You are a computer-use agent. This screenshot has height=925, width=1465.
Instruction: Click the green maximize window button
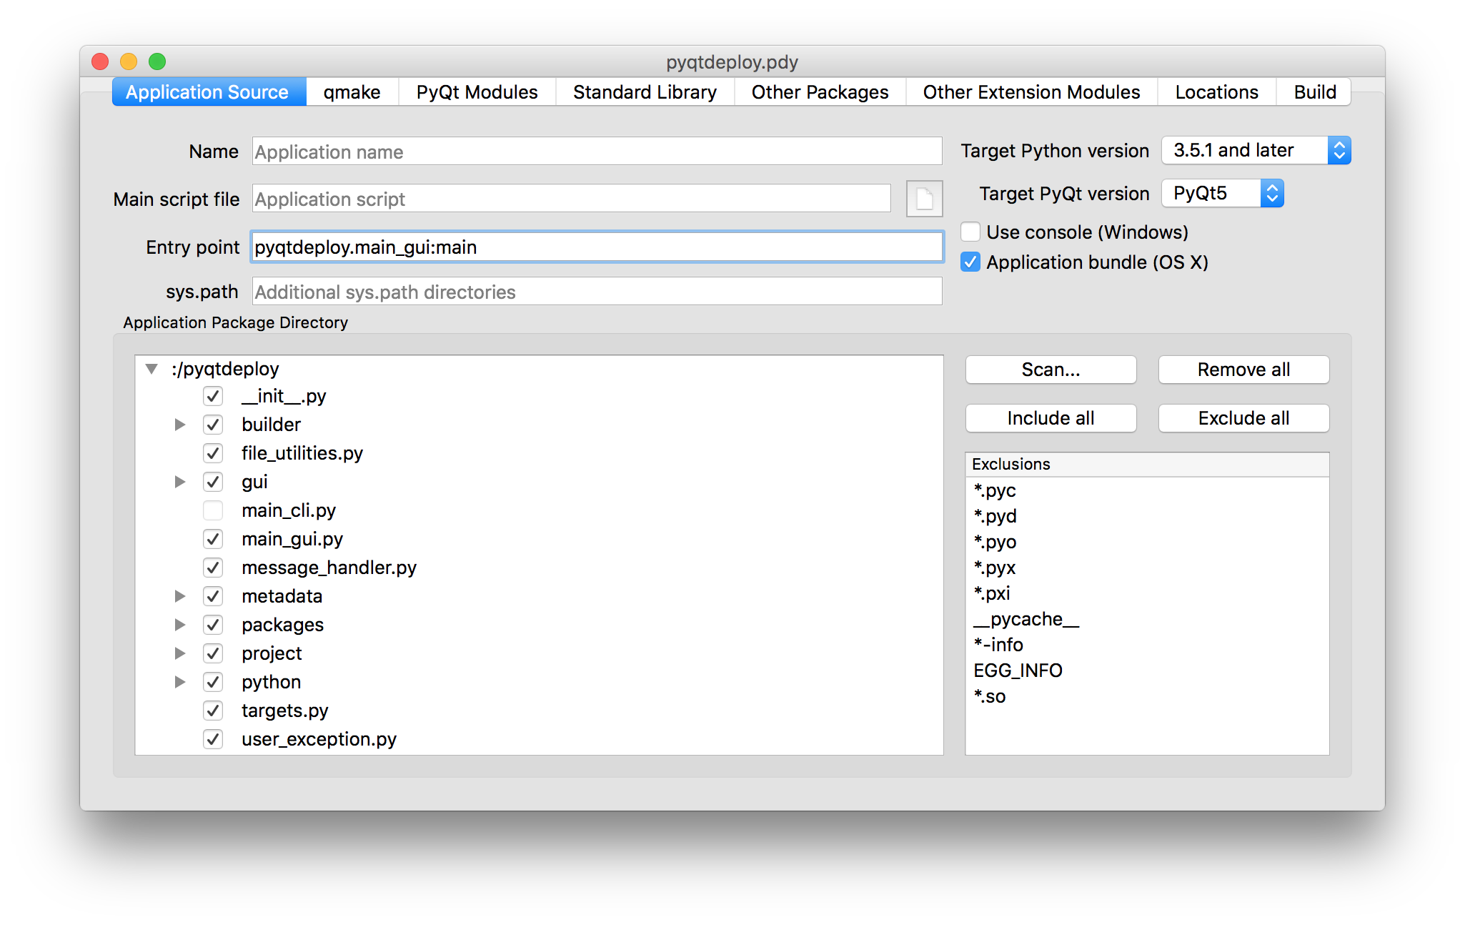point(157,62)
